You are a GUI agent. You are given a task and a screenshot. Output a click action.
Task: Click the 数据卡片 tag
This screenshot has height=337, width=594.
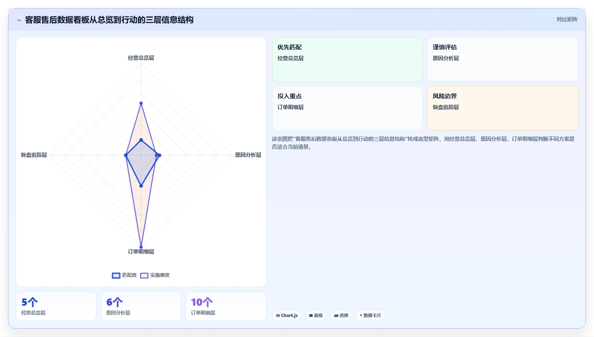tap(370, 315)
